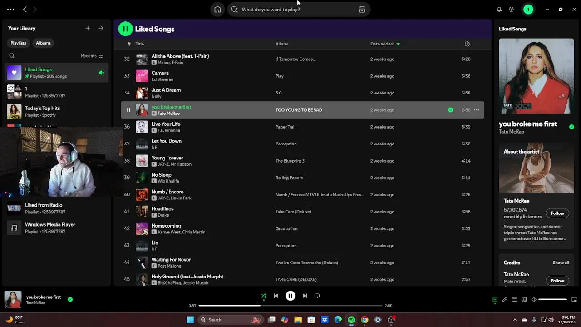The width and height of the screenshot is (581, 327).
Task: Select the Numb / Encore song
Action: coord(302,195)
